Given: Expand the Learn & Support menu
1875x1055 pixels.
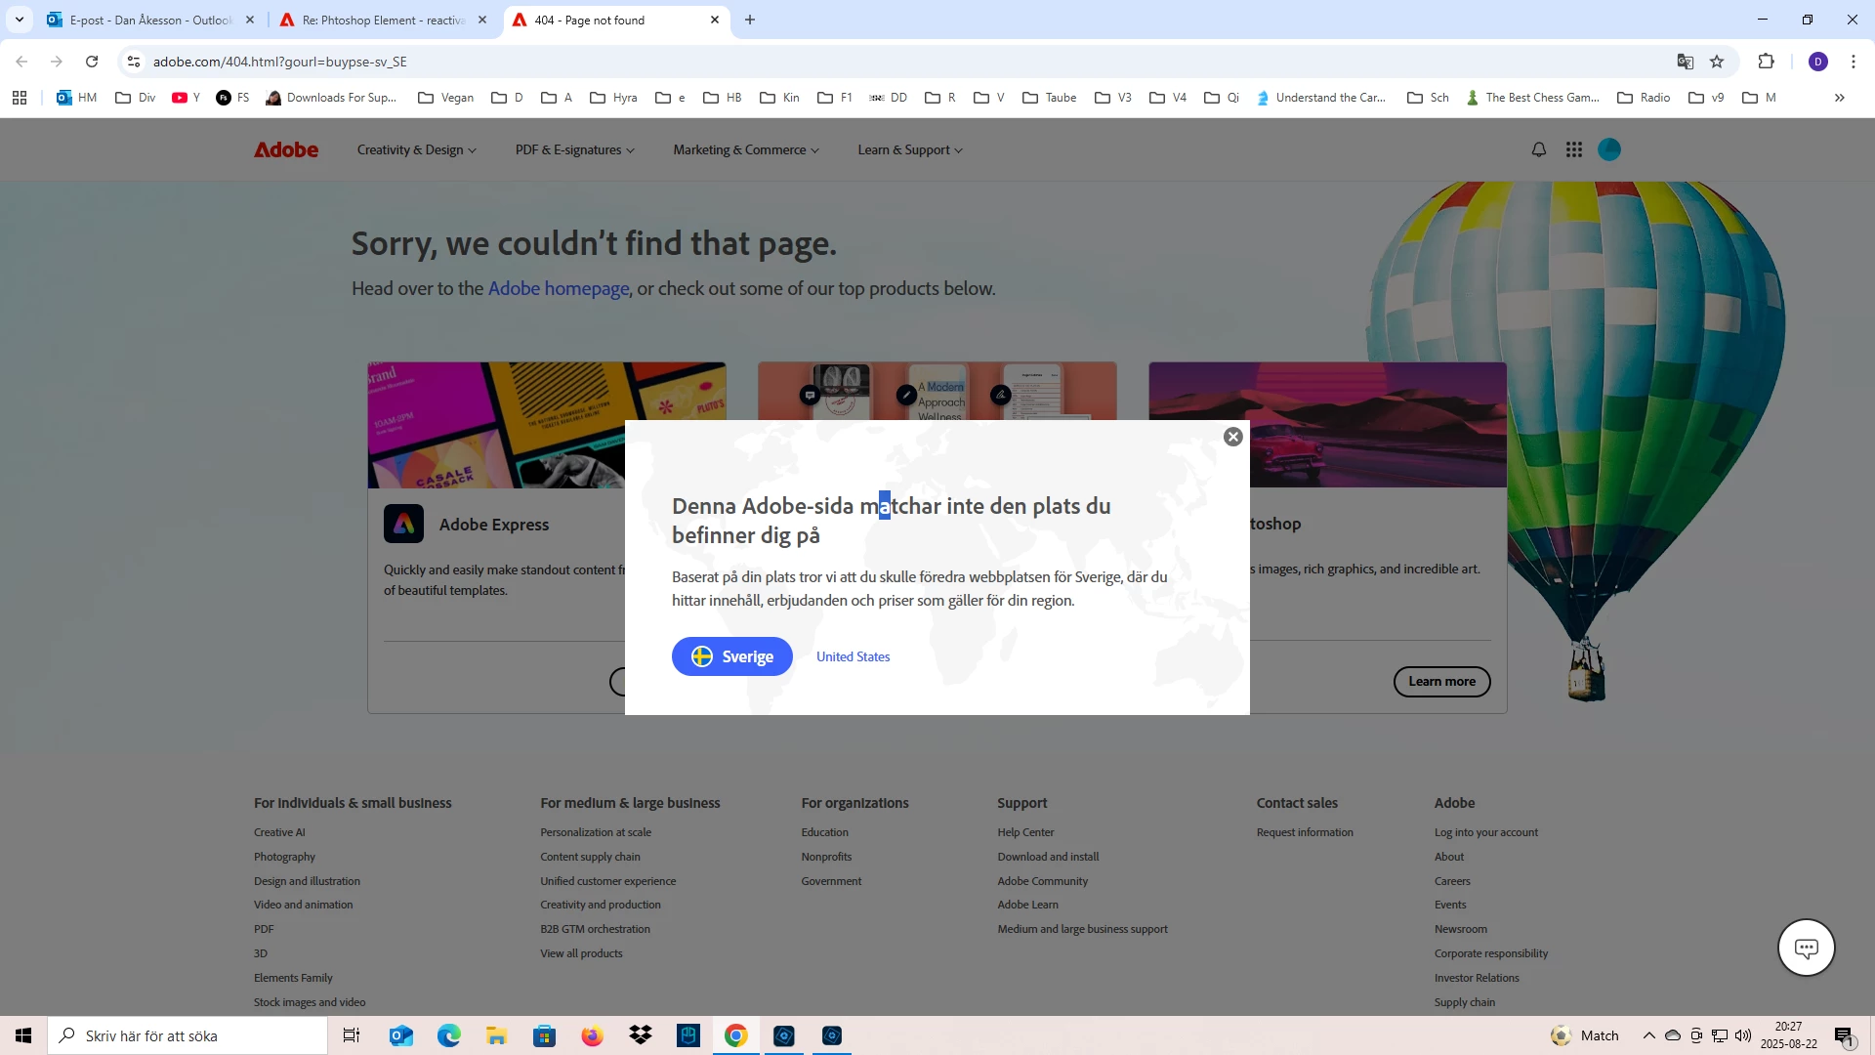Looking at the screenshot, I should coord(909,149).
